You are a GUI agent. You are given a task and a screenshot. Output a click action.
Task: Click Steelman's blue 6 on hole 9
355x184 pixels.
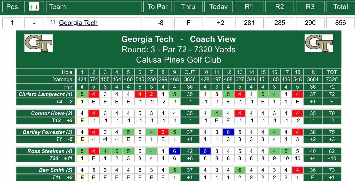pyautogui.click(x=174, y=151)
